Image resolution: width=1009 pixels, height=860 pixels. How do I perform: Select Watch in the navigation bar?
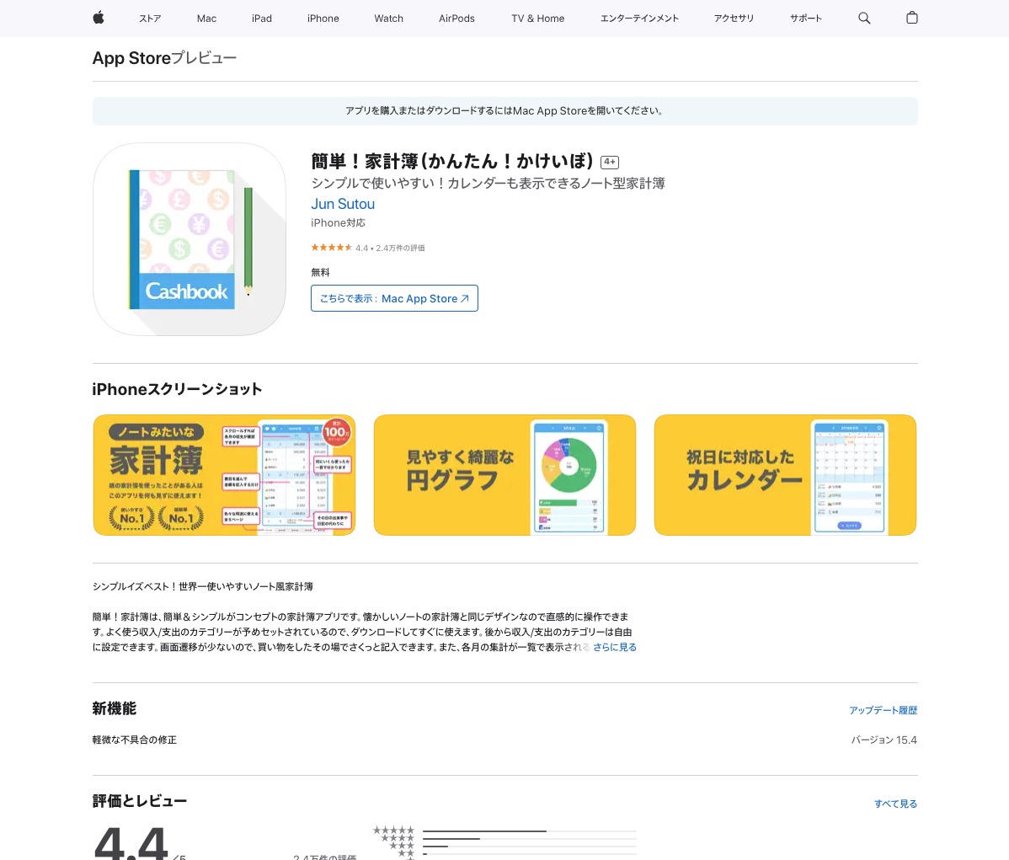click(x=388, y=19)
